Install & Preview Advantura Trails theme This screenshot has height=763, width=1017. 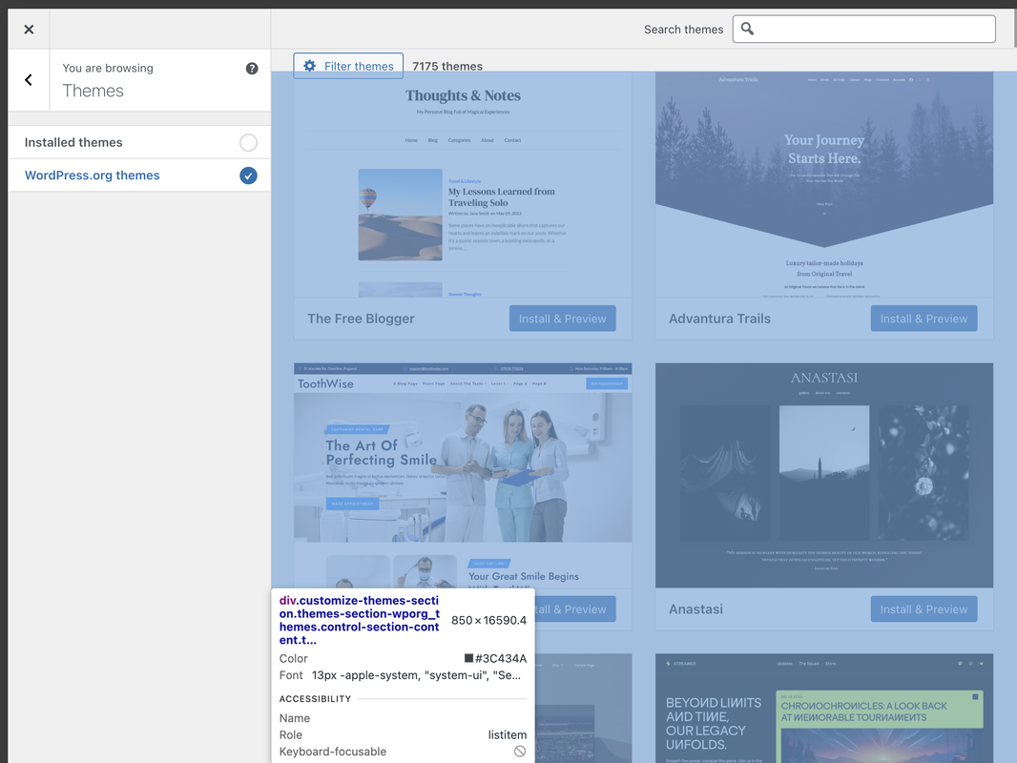[924, 319]
